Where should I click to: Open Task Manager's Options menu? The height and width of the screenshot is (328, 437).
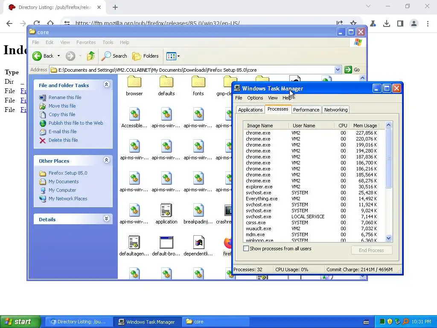tap(255, 98)
